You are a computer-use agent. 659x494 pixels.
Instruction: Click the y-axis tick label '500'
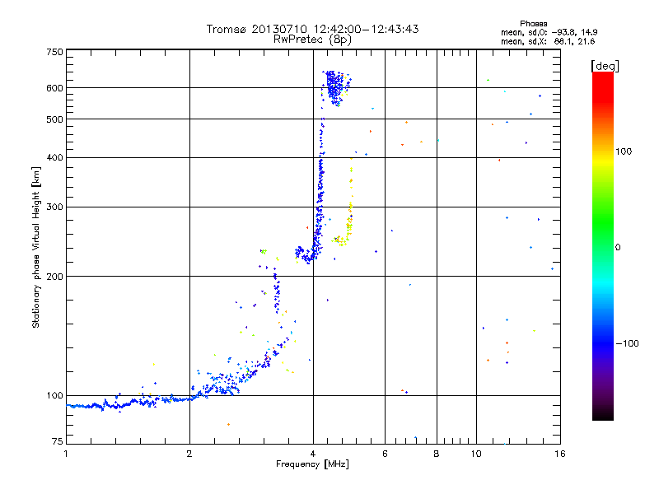point(55,119)
